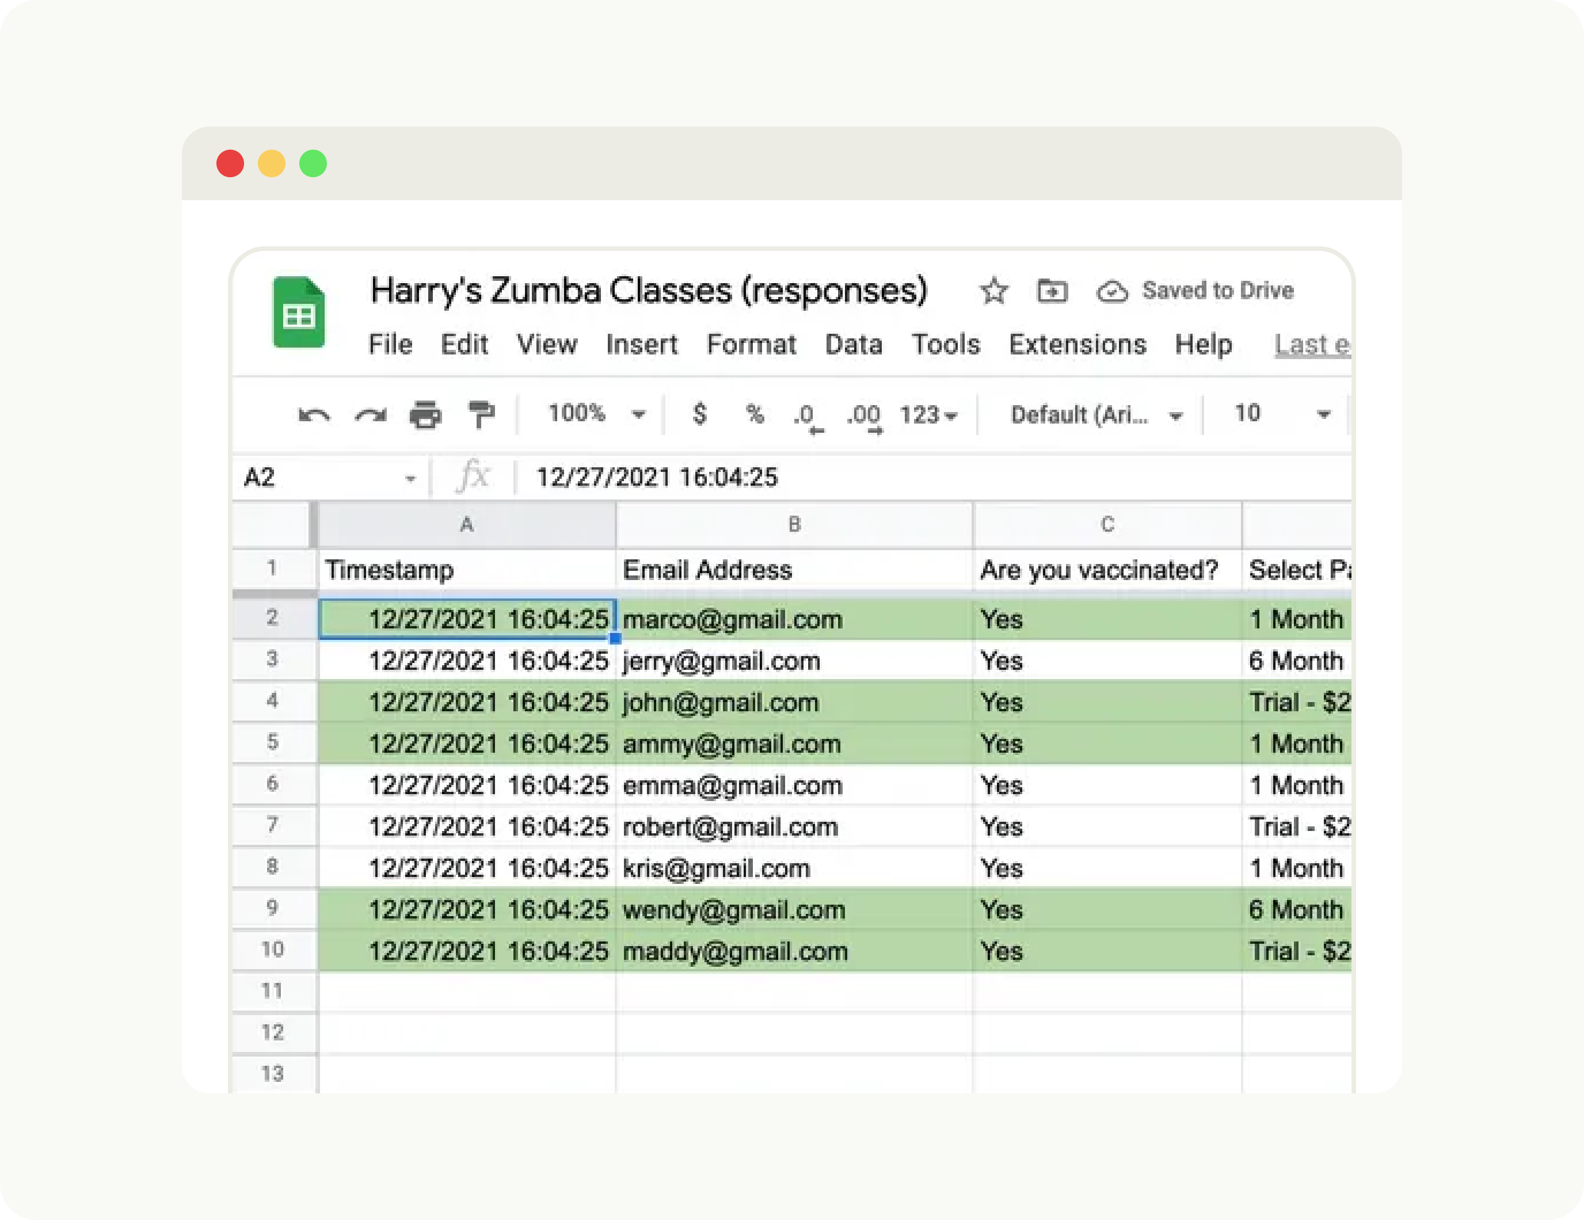Select the Paint format tool
The image size is (1584, 1220).
[481, 414]
